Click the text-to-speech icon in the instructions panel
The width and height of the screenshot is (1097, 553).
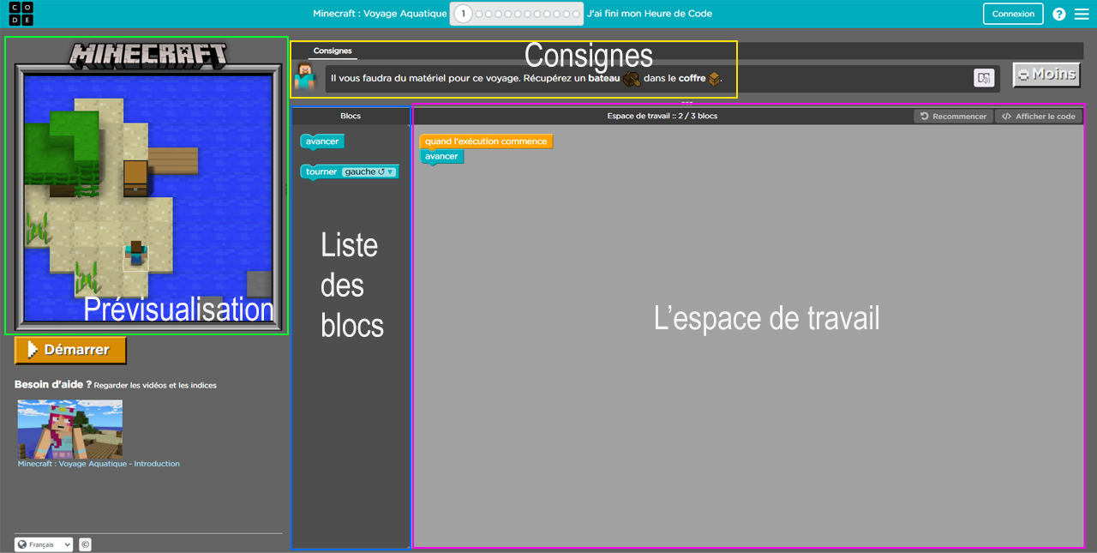pyautogui.click(x=984, y=78)
